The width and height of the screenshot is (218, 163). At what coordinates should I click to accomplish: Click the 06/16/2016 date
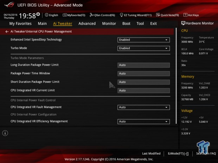click(x=11, y=15)
